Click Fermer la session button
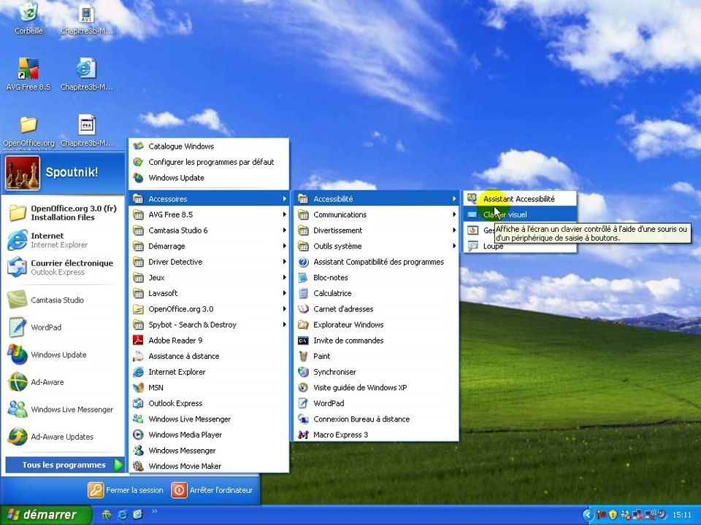This screenshot has height=525, width=701. 126,491
